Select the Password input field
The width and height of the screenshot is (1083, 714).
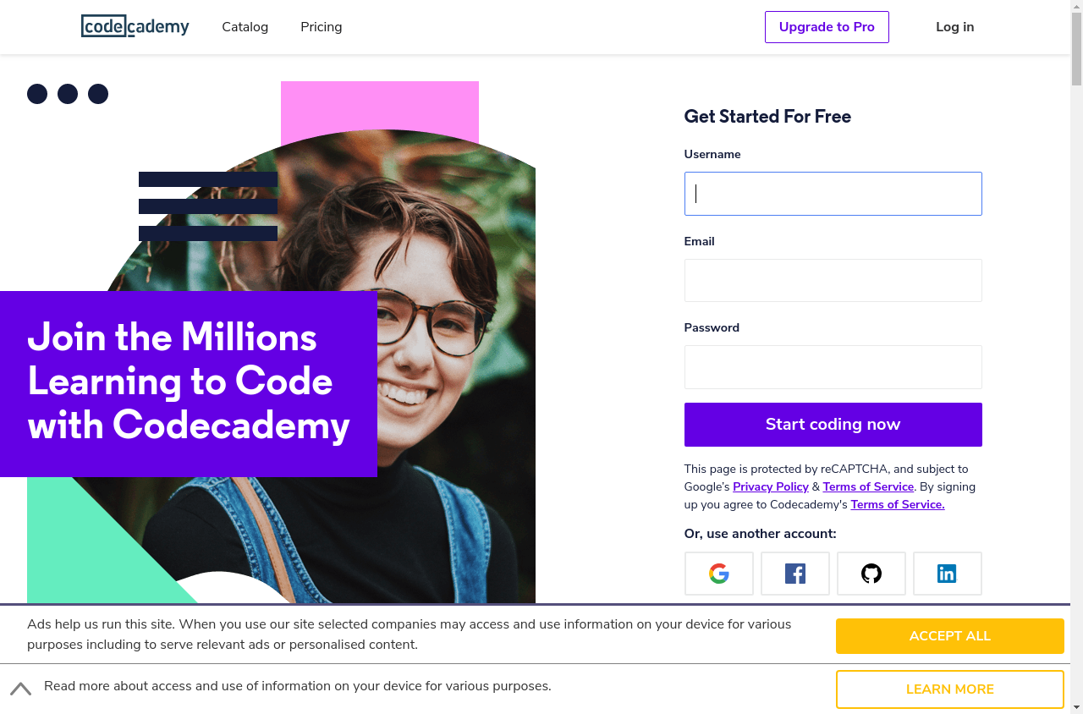point(833,367)
